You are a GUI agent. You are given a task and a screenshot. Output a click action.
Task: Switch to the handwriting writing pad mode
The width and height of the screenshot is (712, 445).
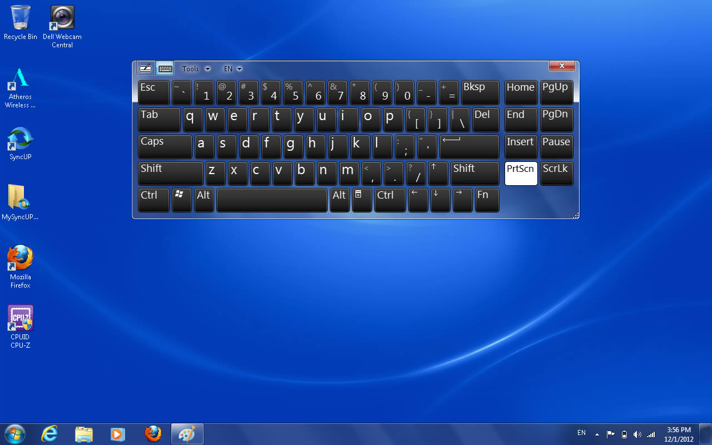pos(146,68)
